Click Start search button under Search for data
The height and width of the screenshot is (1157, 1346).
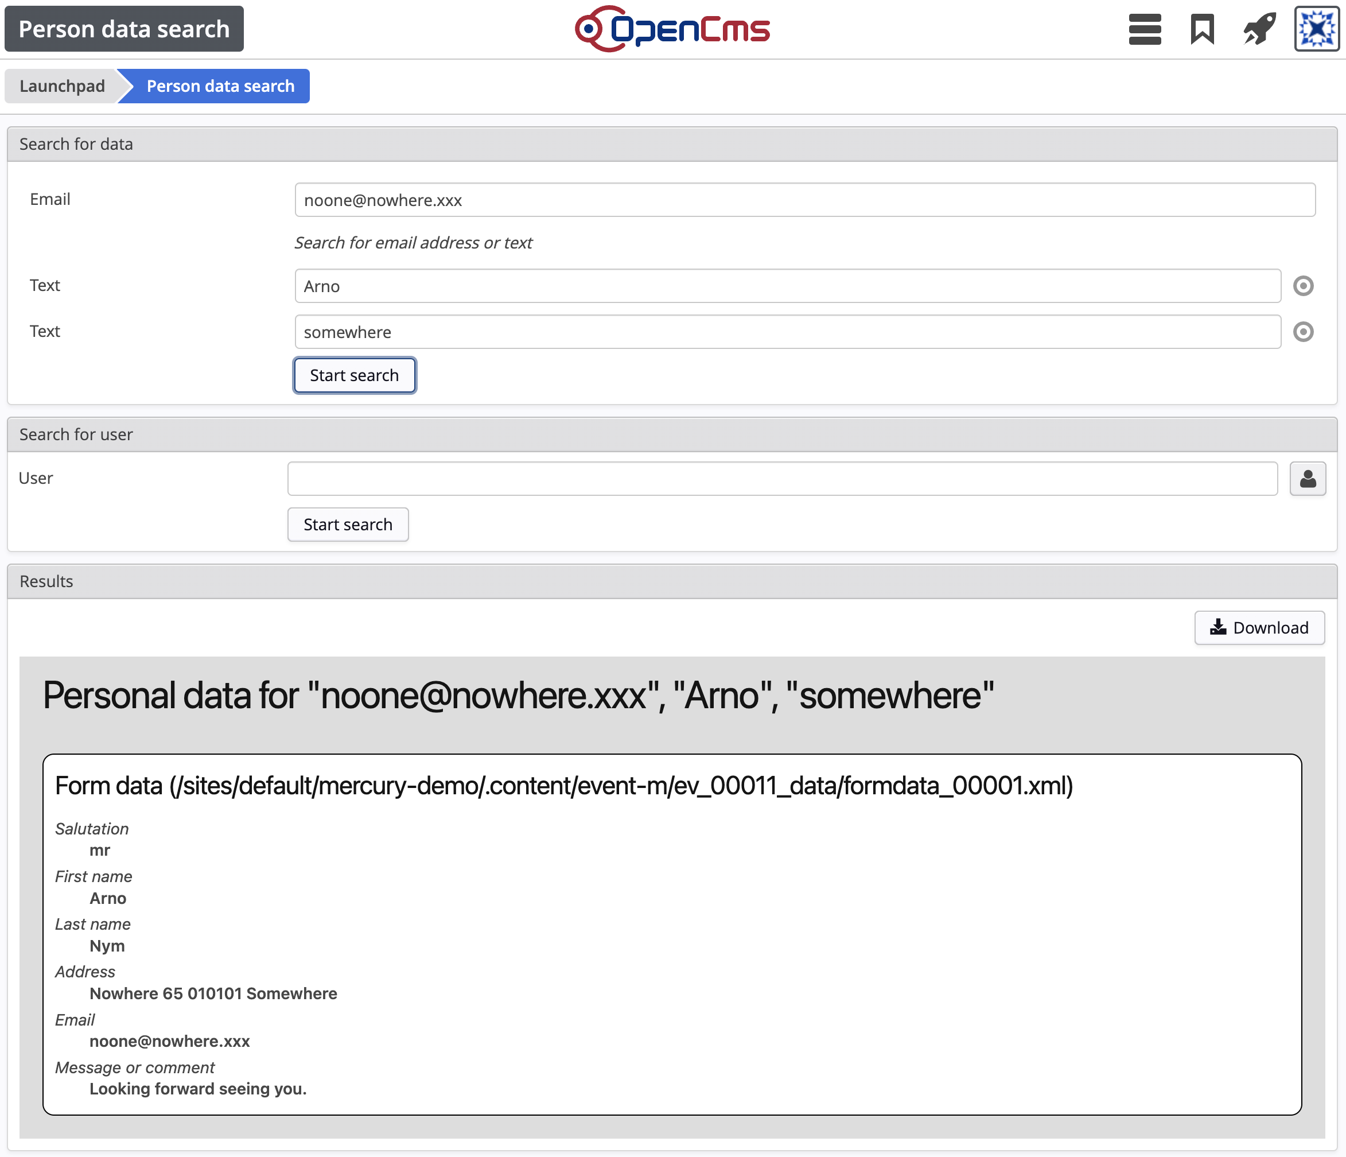click(x=353, y=374)
